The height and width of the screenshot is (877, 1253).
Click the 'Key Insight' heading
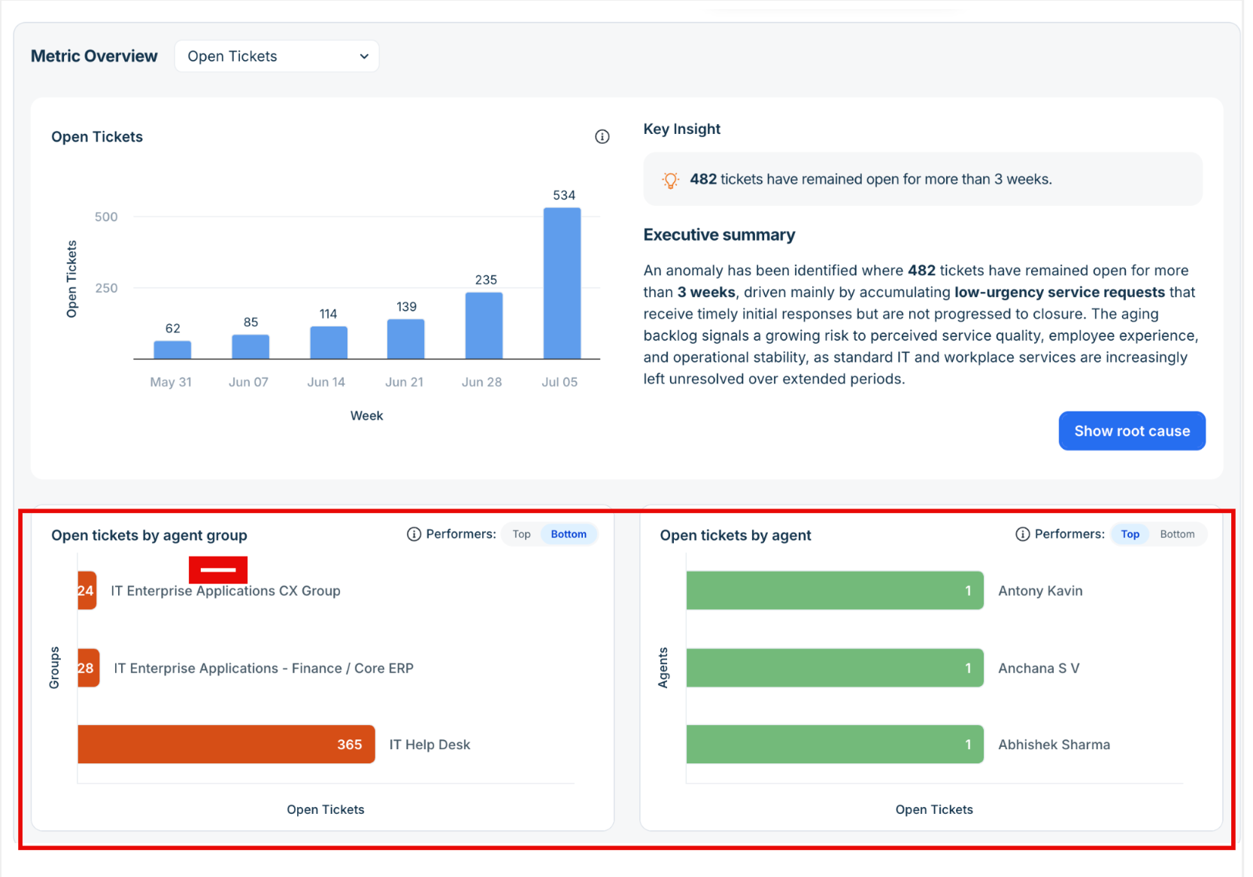(x=681, y=129)
